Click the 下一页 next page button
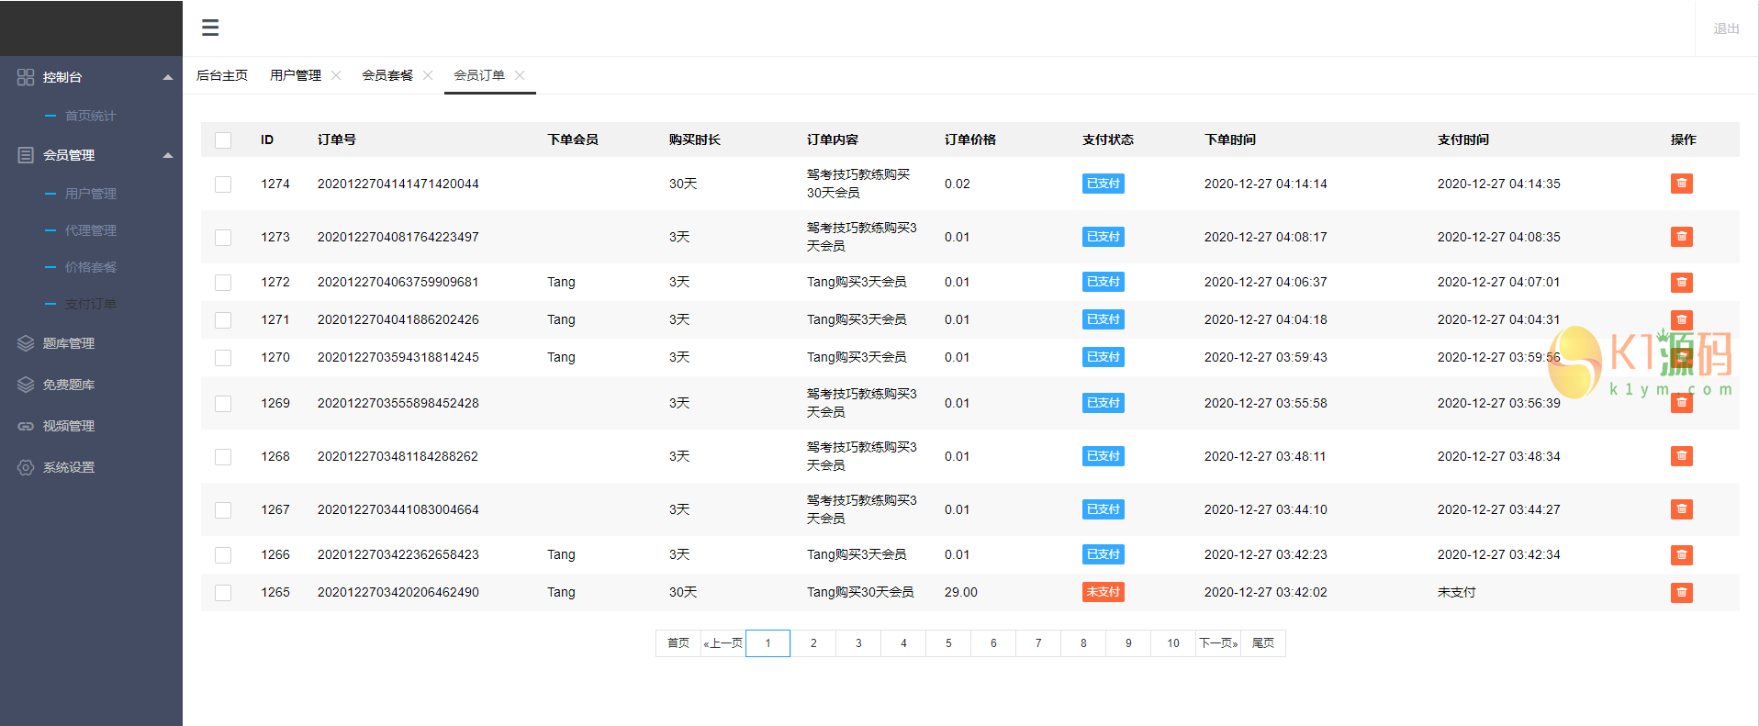Screen dimensions: 1759x726 click(1218, 643)
